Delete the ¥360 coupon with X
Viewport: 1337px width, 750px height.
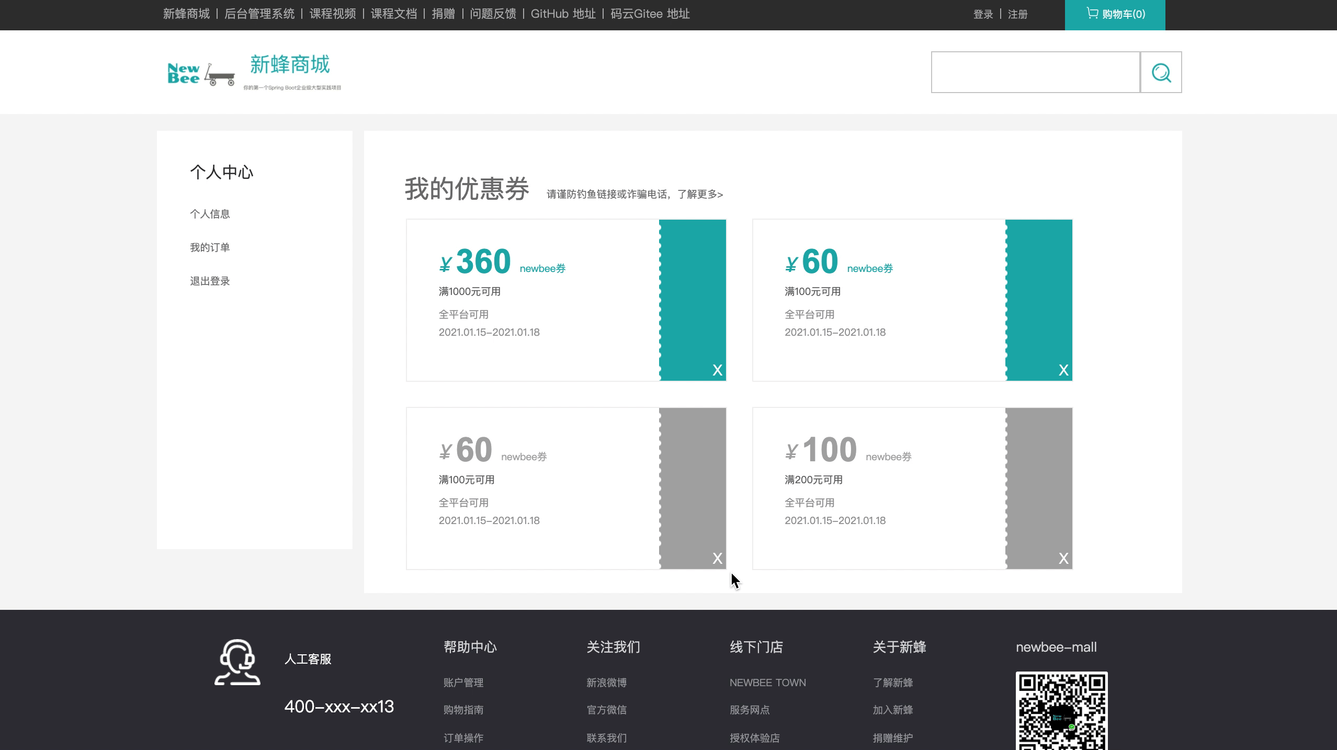(717, 370)
